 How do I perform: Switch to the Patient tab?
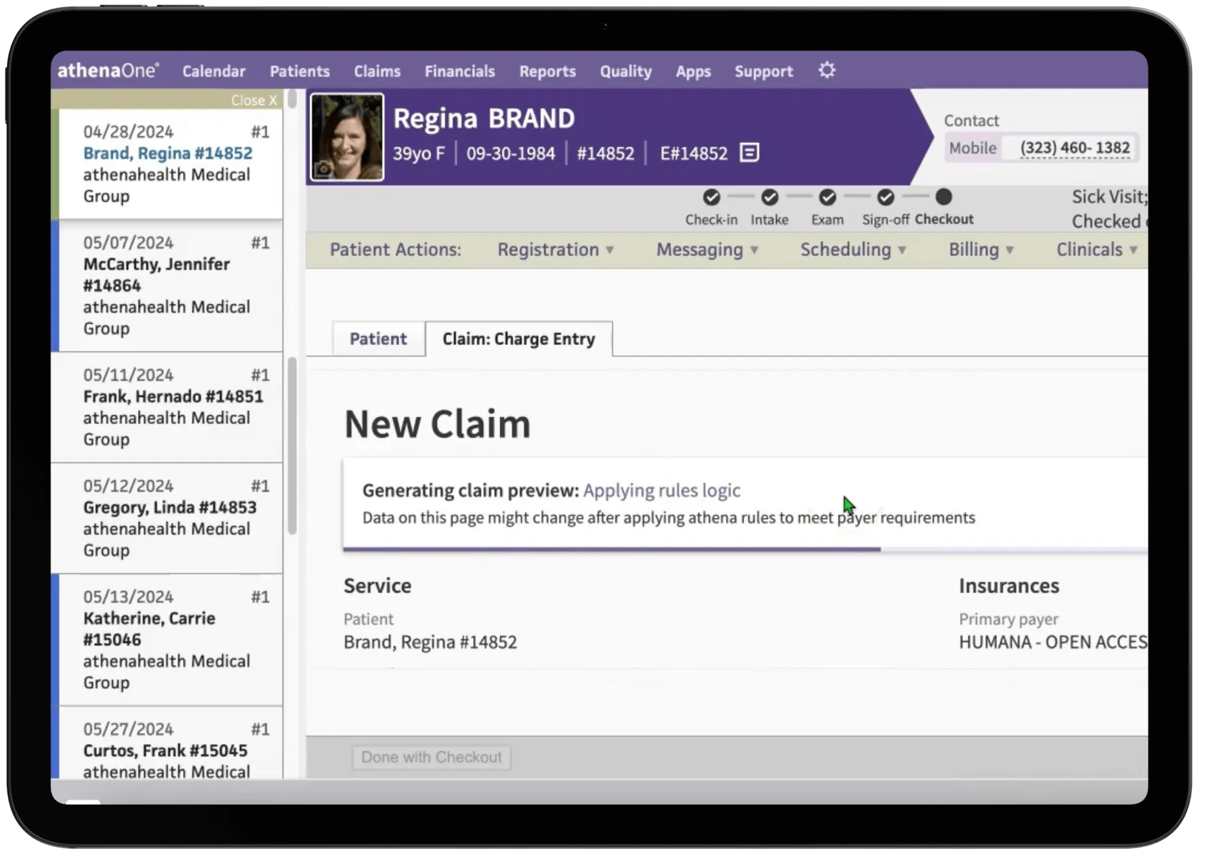click(378, 339)
